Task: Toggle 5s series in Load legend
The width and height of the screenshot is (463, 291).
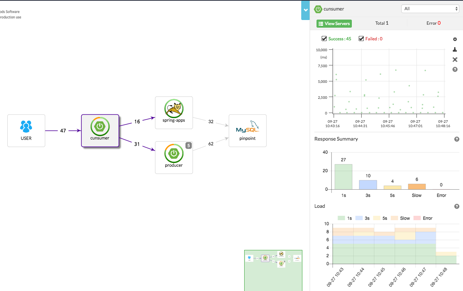Action: (x=381, y=218)
